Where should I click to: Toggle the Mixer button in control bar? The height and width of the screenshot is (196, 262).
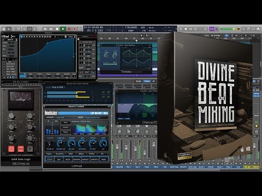30,29
